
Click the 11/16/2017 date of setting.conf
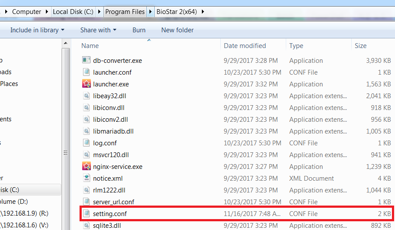point(252,214)
